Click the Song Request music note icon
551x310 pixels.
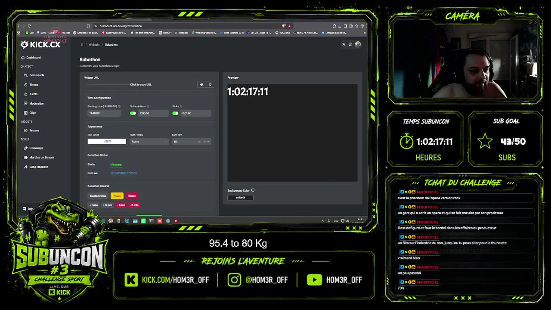(x=26, y=167)
